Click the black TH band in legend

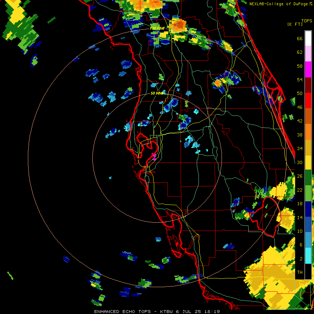[308, 271]
